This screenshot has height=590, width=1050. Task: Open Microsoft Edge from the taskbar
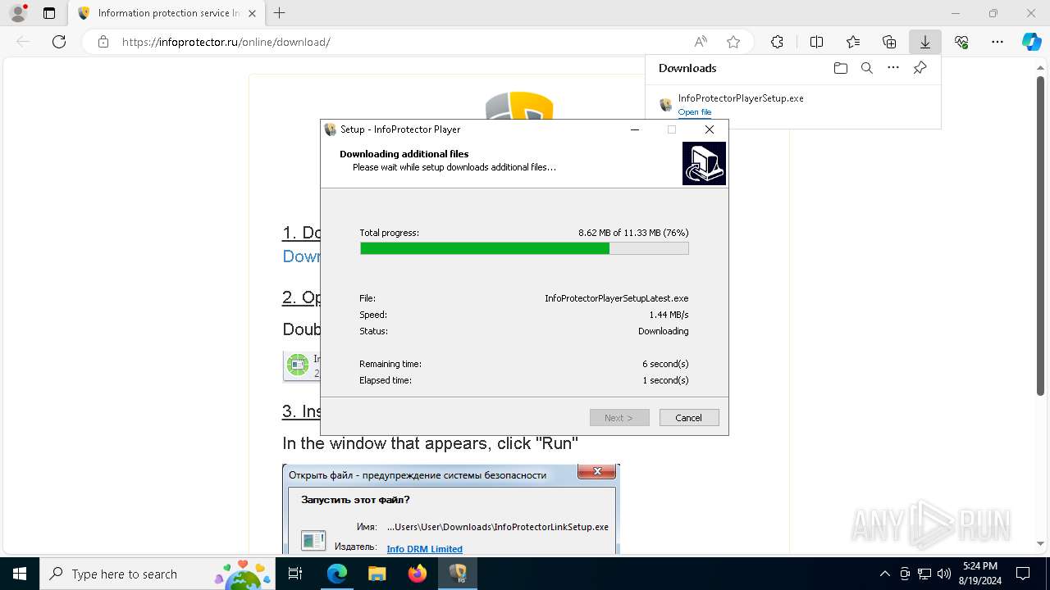(337, 574)
